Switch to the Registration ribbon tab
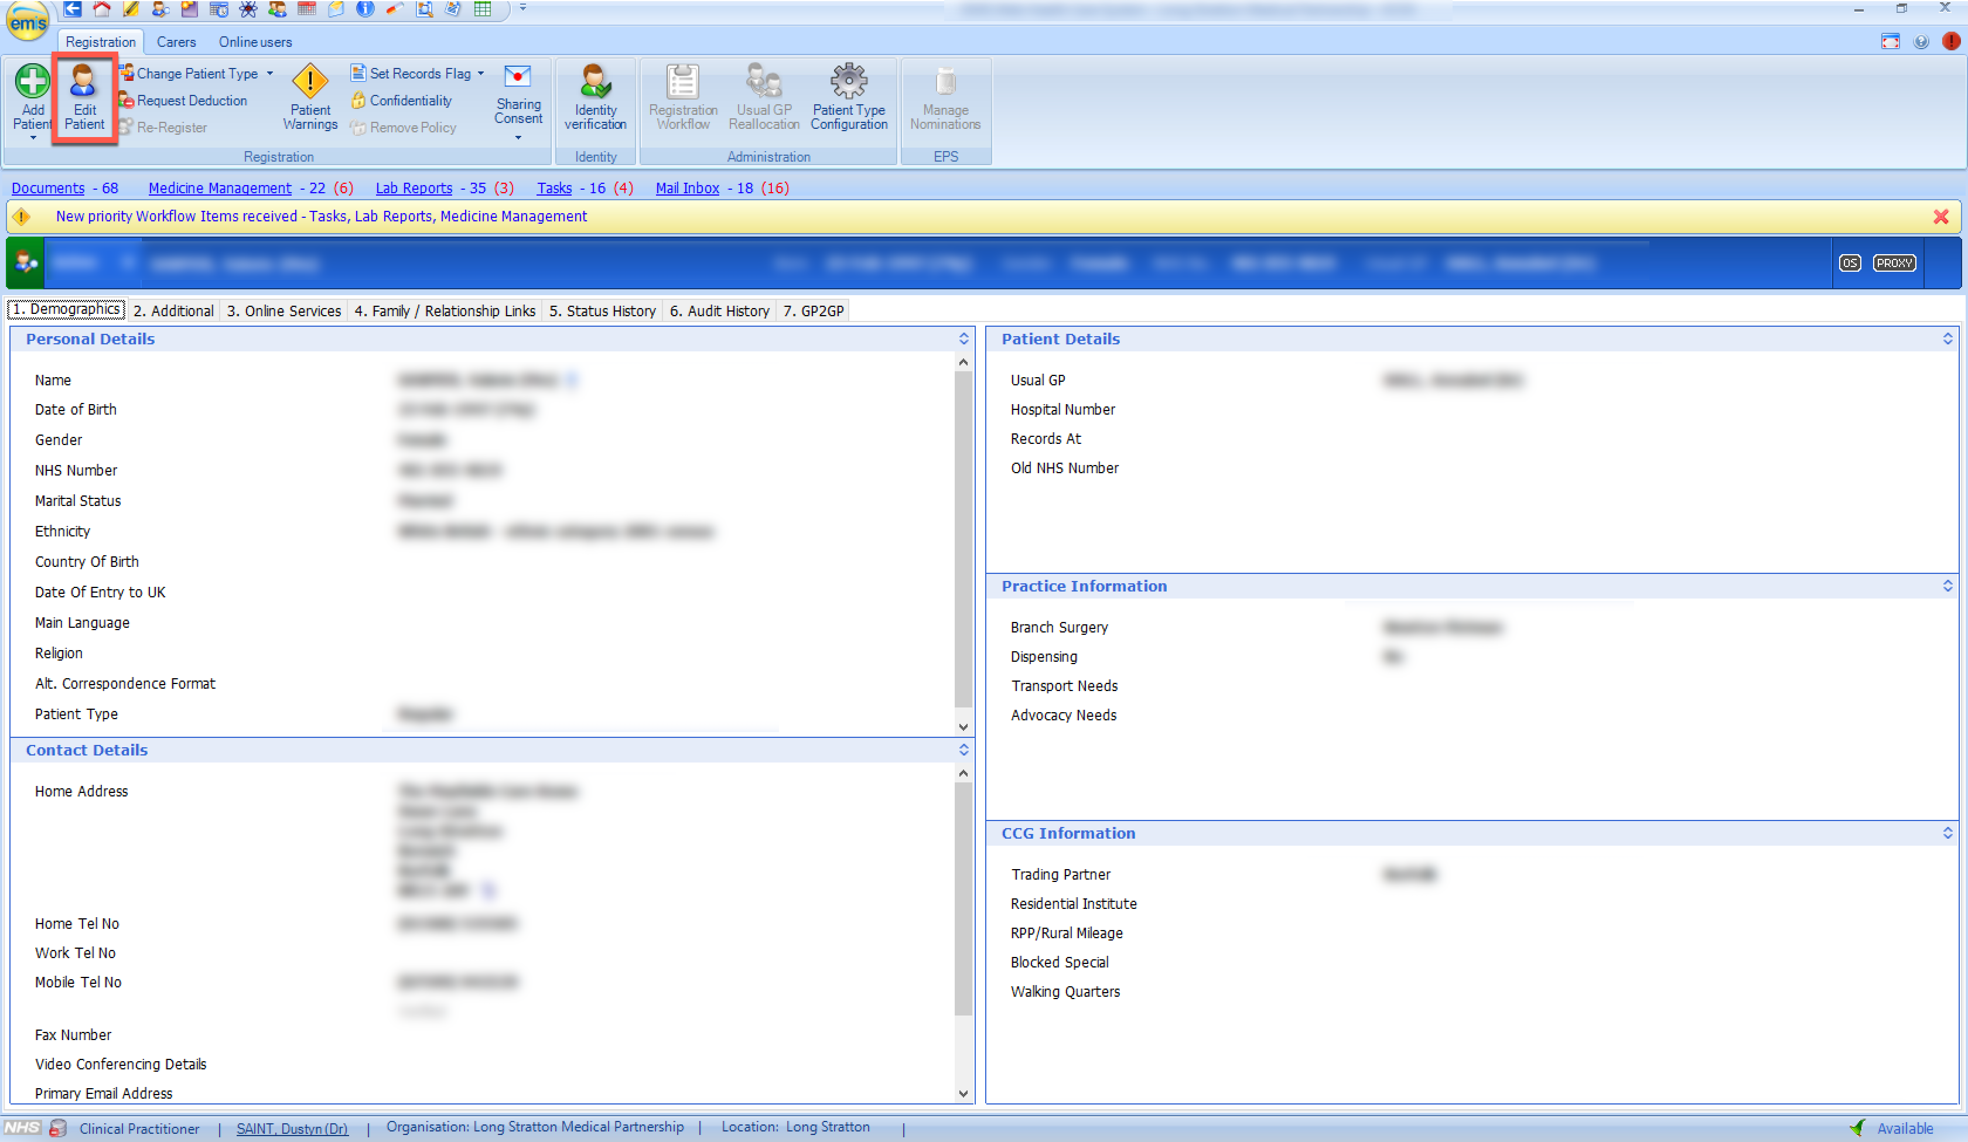 100,42
